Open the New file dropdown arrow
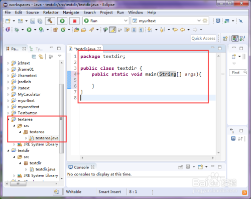251x199 pixels. coord(14,21)
